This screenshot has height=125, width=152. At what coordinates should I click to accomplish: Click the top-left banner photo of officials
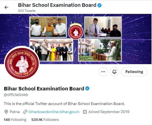48,27
